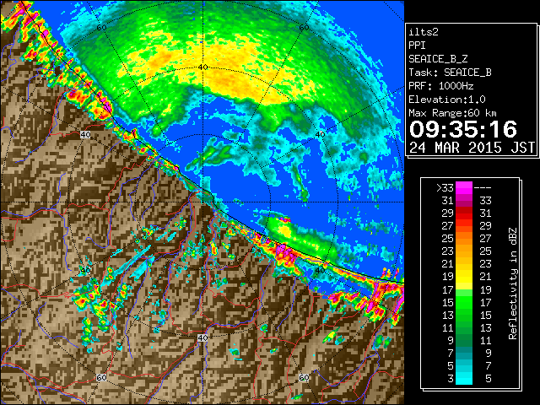Screen dimensions: 540x405
Task: Click the "---" legend upper-bound label
Action: click(x=483, y=188)
